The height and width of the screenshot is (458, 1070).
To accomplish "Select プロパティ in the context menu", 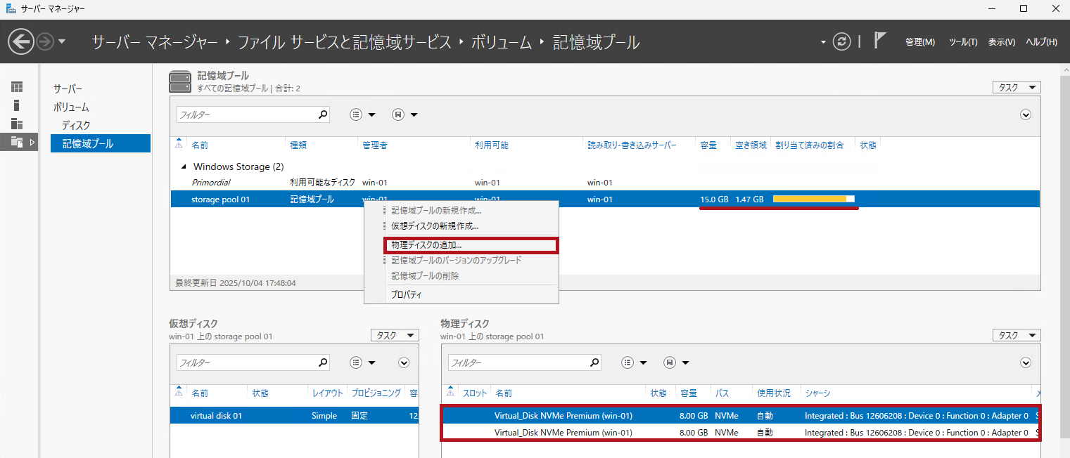I will point(407,295).
